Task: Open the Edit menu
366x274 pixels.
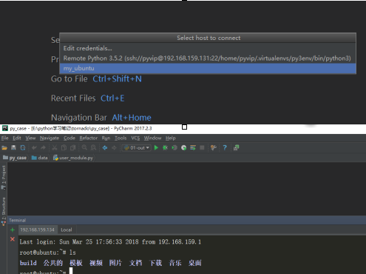Action: tap(17, 138)
